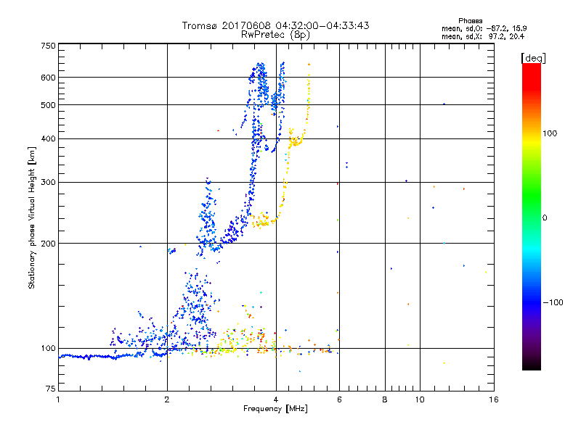This screenshot has height=435, width=581.
Task: Click the y-axis tick label '300'
Action: (49, 183)
